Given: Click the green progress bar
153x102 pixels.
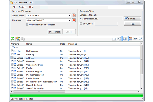Looking at the screenshot, I should tap(76, 95).
